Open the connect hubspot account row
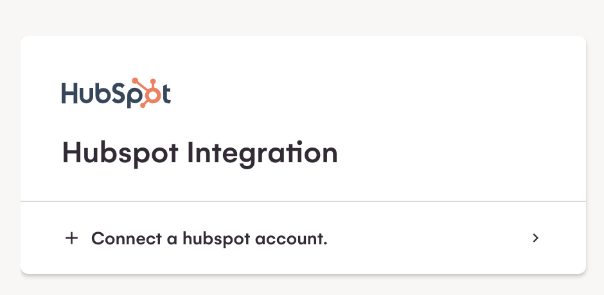Screen dimensions: 604x295 302,239
